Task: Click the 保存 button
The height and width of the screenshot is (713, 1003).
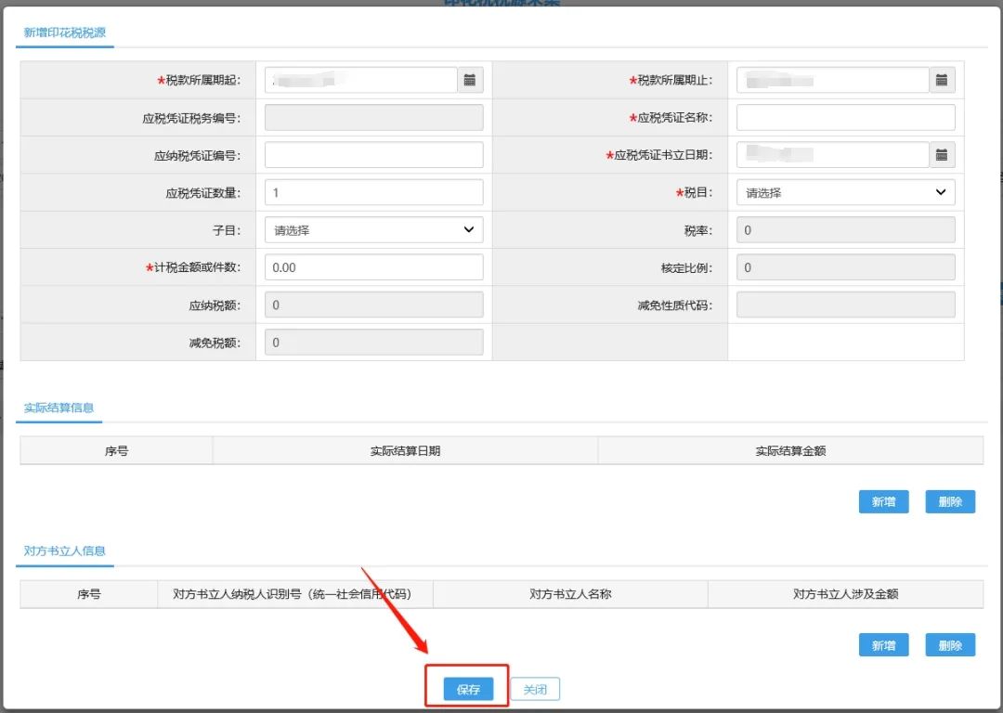Action: point(468,690)
